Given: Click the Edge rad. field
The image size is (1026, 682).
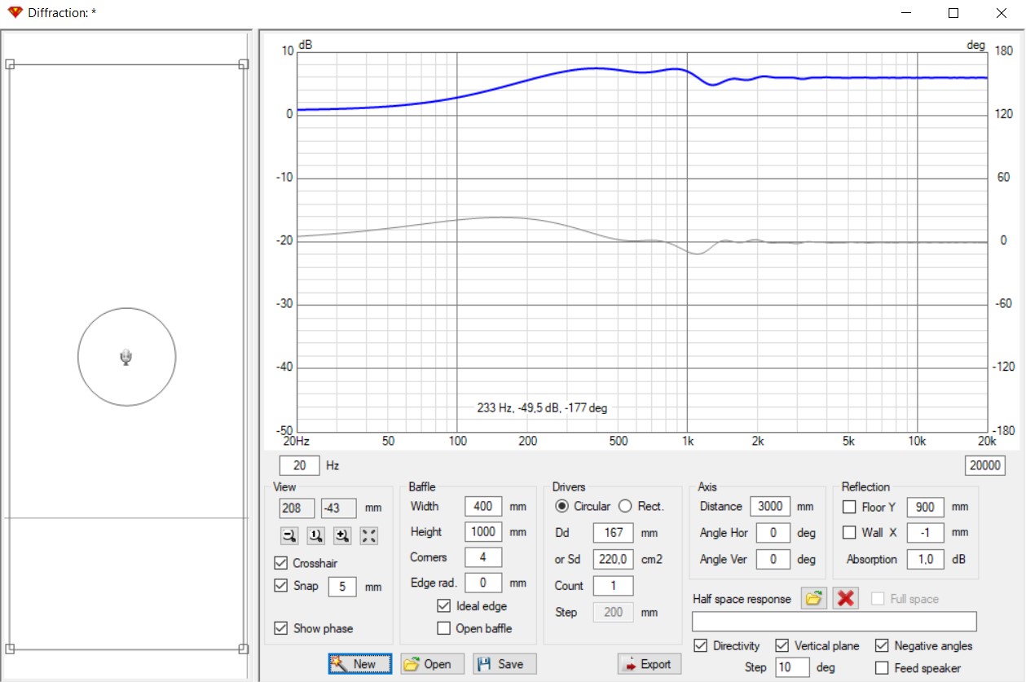Looking at the screenshot, I should point(483,583).
